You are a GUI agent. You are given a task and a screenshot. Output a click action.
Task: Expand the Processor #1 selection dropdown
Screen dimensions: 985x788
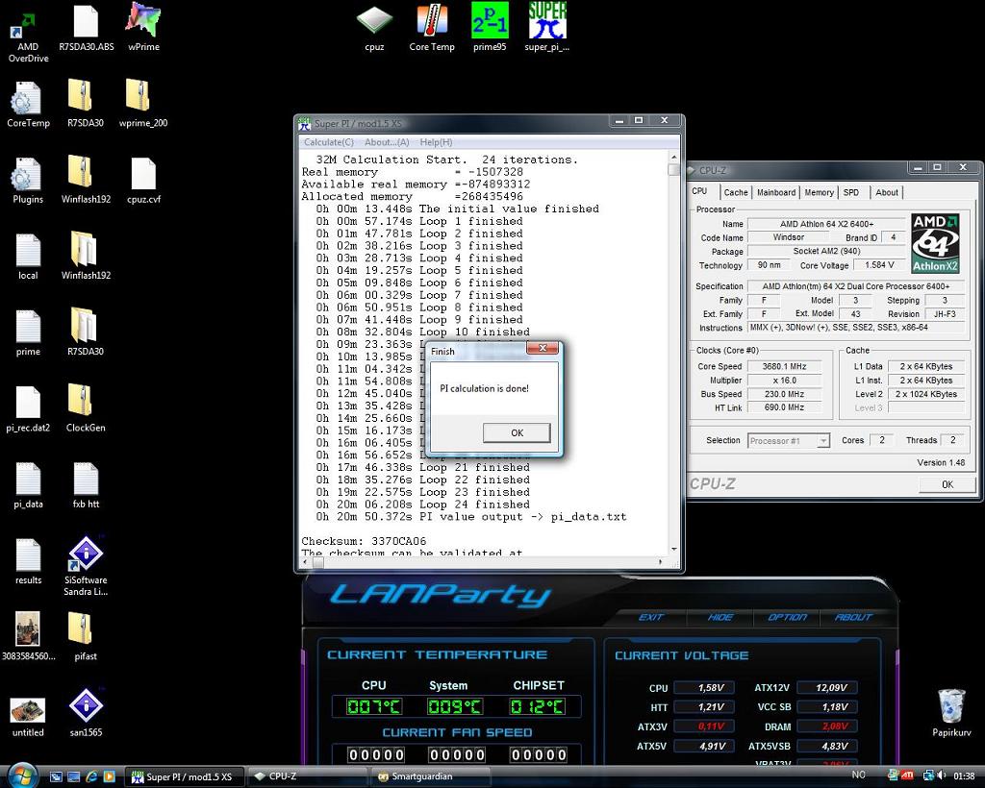(x=823, y=441)
